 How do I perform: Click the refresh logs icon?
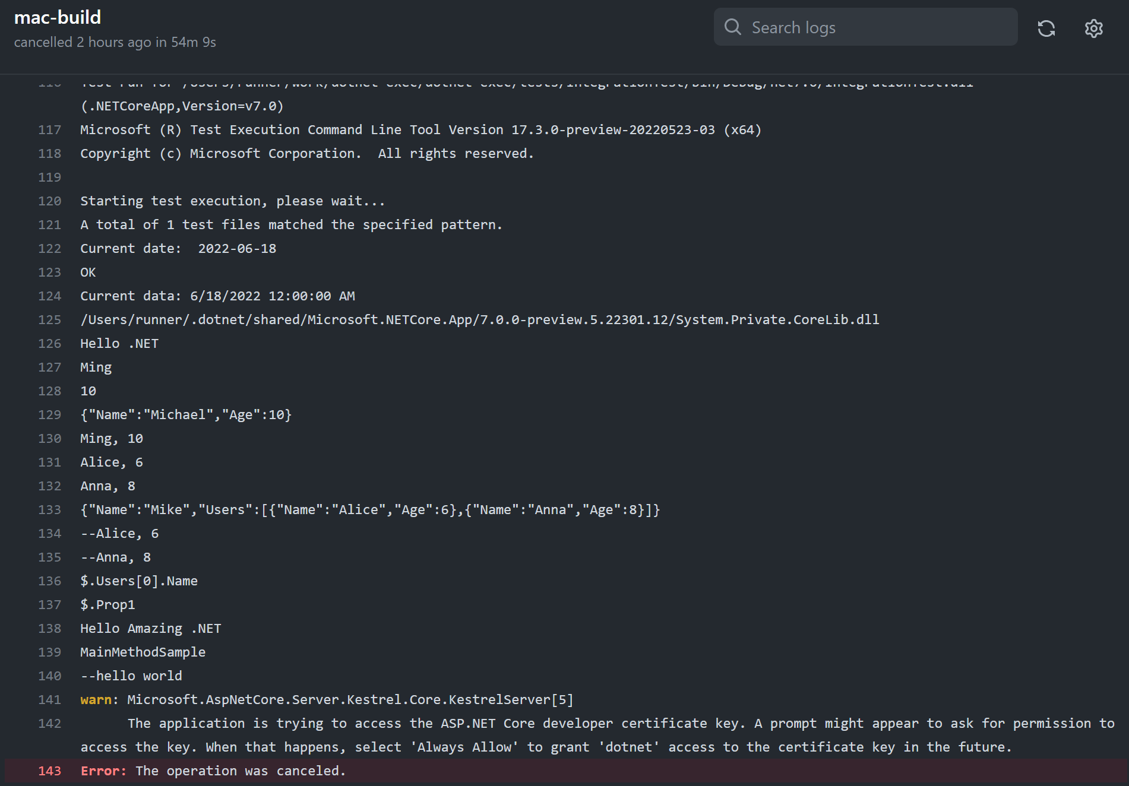[x=1046, y=28]
